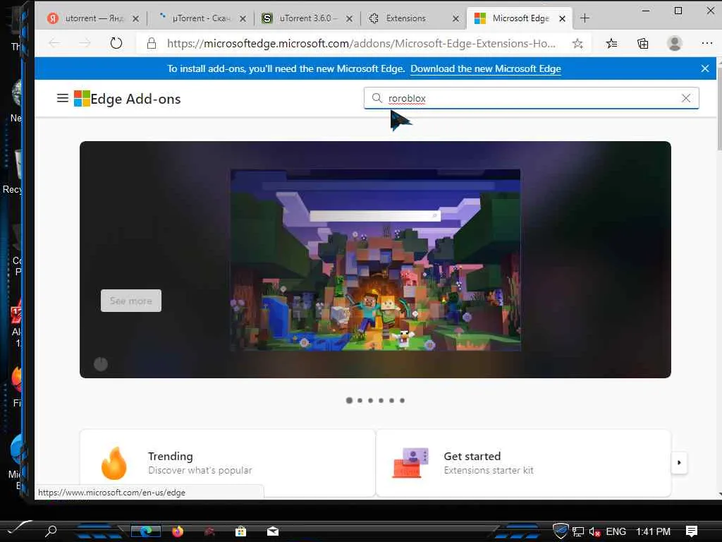Open Microsoft Edge from taskbar
Image resolution: width=722 pixels, height=542 pixels.
[x=146, y=531]
